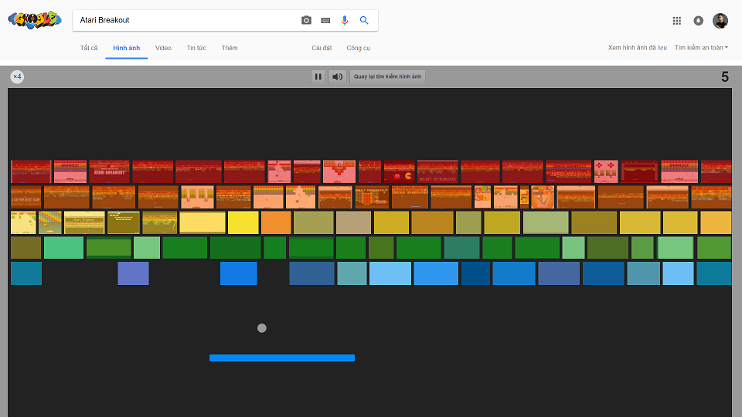
Task: Switch to the Video tab
Action: (163, 48)
